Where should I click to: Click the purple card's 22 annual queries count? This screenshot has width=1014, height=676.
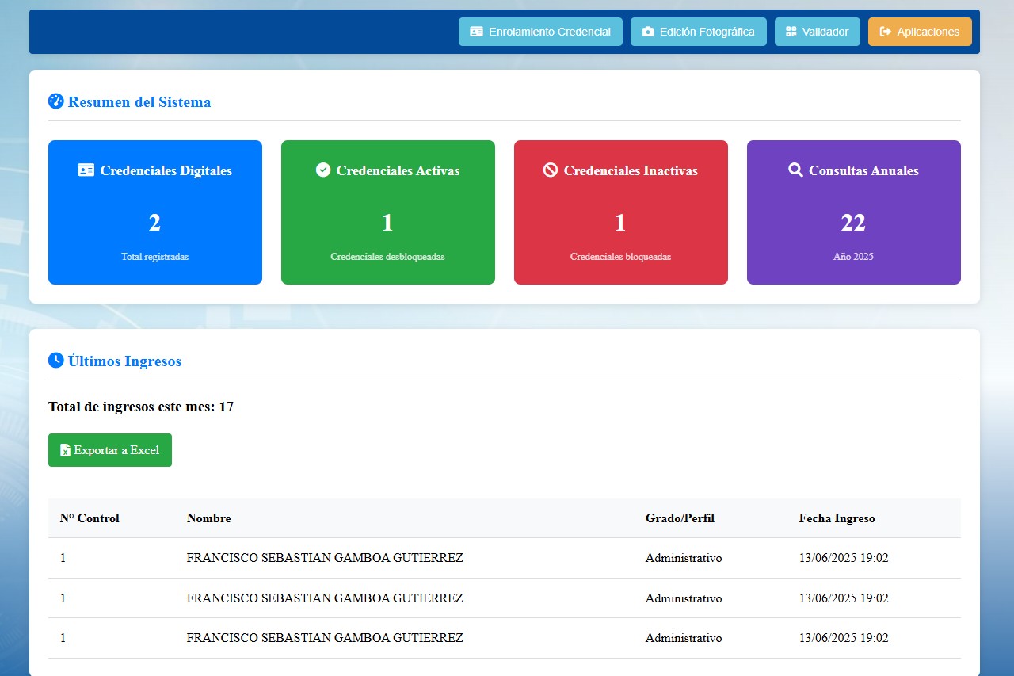click(x=853, y=223)
